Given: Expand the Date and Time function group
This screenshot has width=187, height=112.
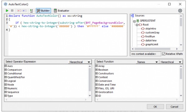Looking at the screenshot, I should 97,85.
